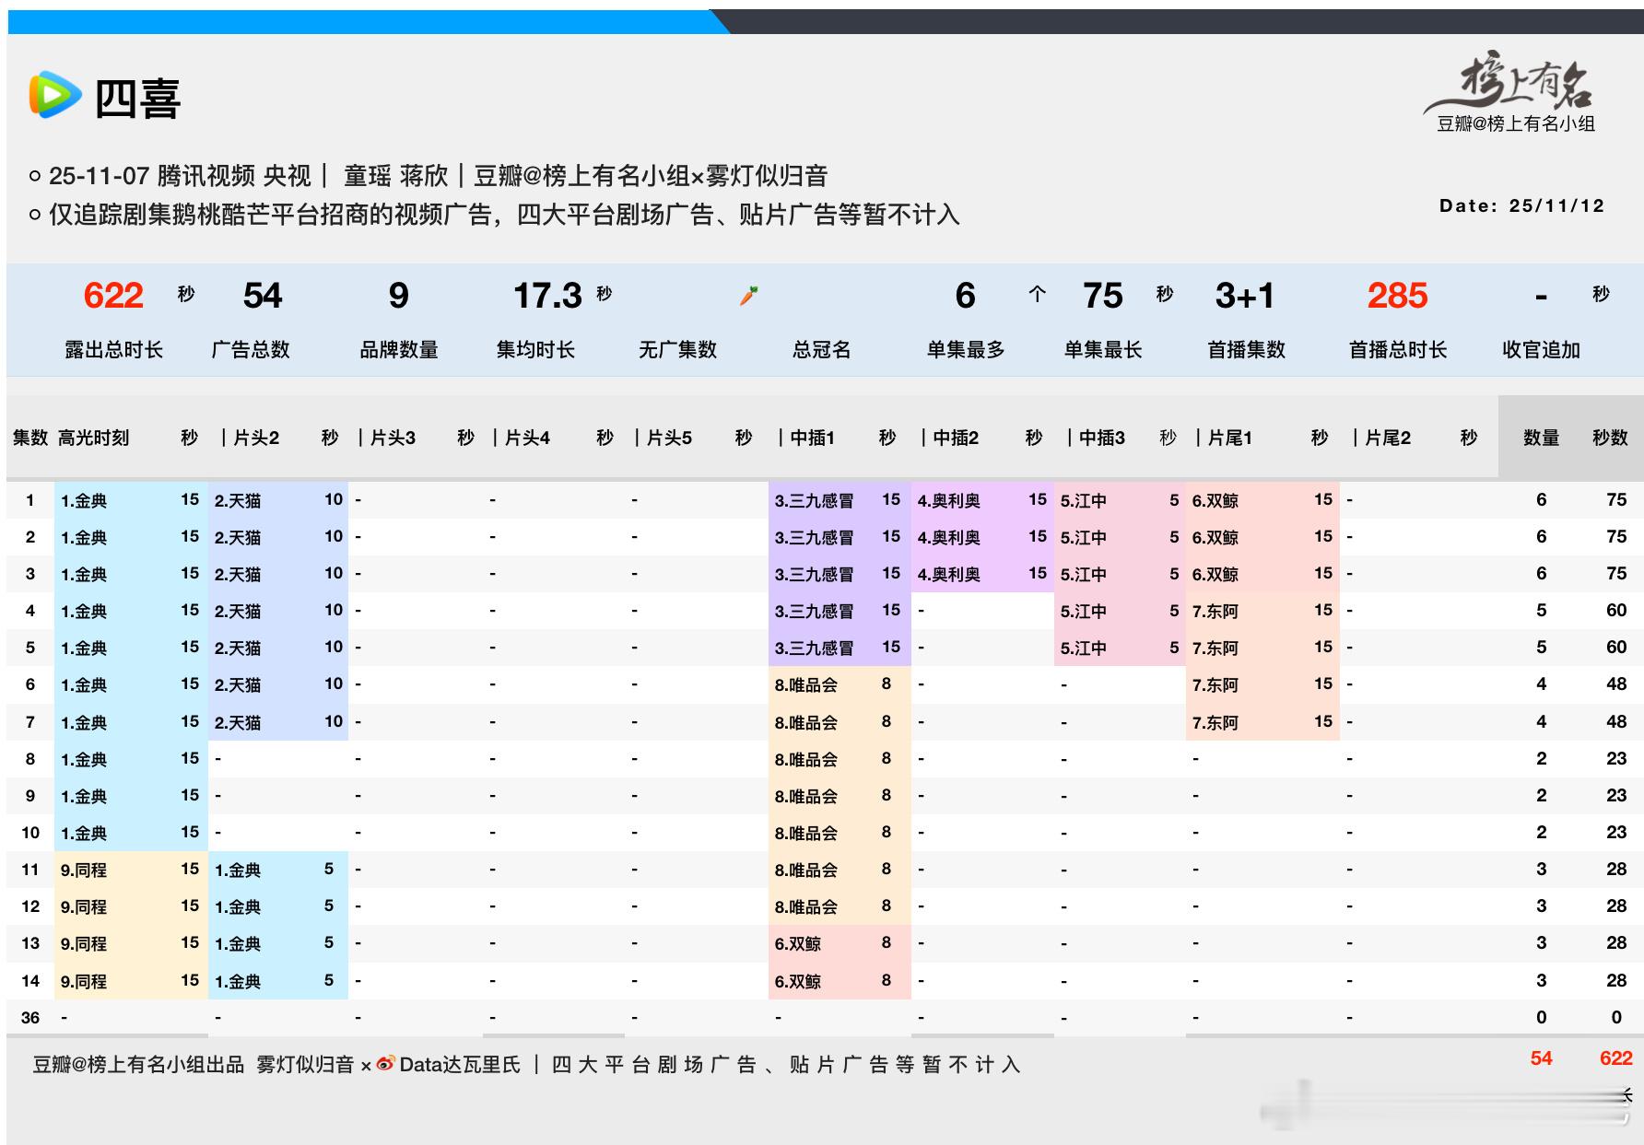Click the 露出总时长 label
The height and width of the screenshot is (1145, 1644).
tap(113, 350)
